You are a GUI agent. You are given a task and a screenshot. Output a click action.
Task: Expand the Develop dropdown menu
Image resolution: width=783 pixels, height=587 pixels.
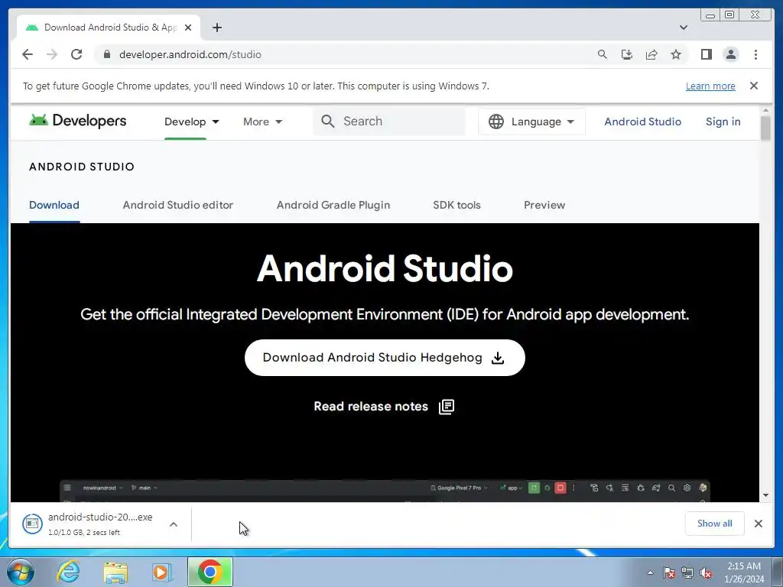tap(192, 122)
